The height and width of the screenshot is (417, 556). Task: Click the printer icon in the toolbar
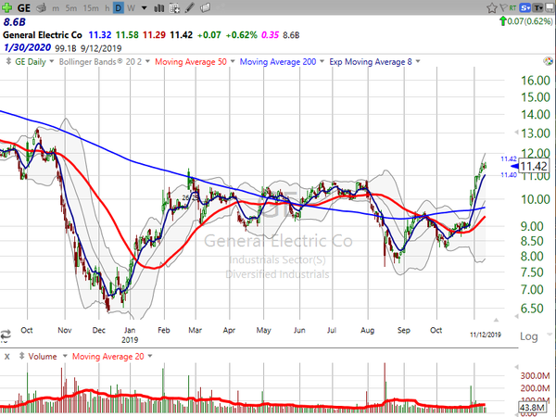click(x=41, y=7)
